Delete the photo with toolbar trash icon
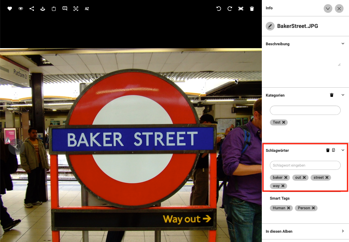Viewport: 349px width, 242px height. click(x=252, y=9)
